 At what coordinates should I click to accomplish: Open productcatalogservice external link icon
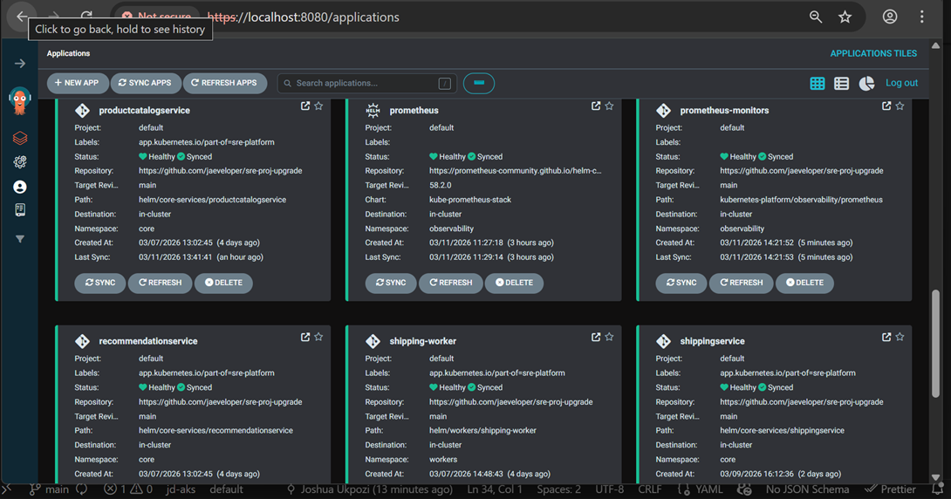pos(305,106)
